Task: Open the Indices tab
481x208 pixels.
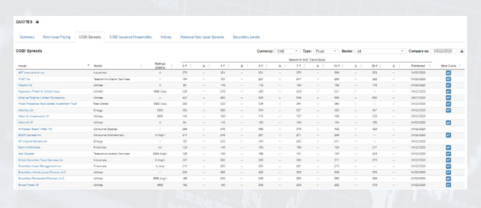Action: (x=166, y=37)
